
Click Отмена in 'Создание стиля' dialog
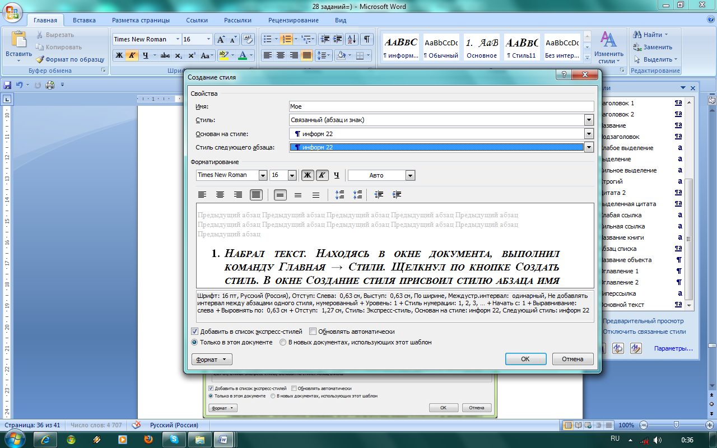573,359
